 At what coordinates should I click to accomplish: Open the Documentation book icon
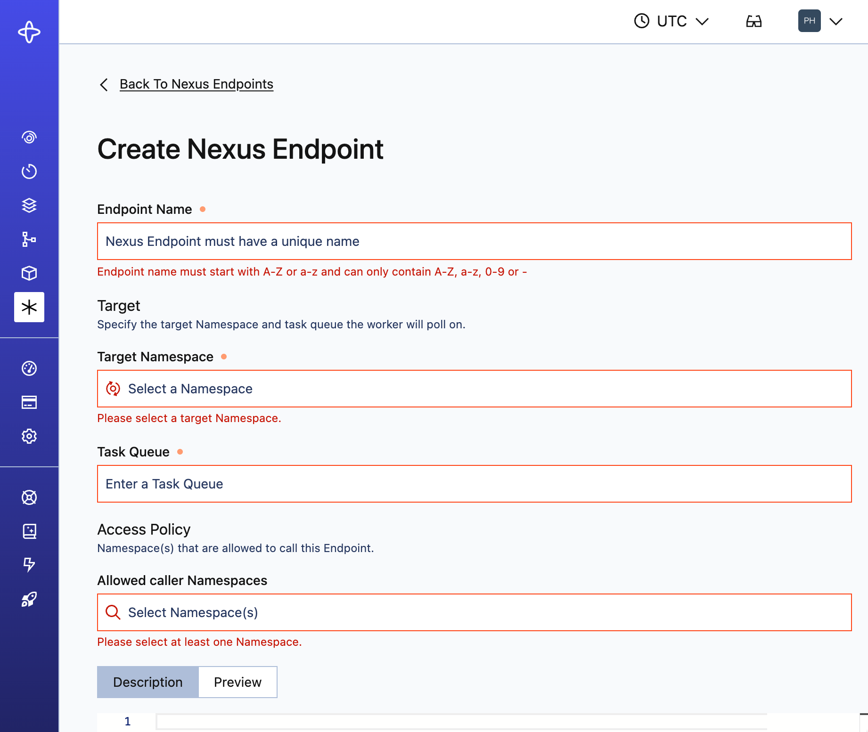pyautogui.click(x=29, y=531)
